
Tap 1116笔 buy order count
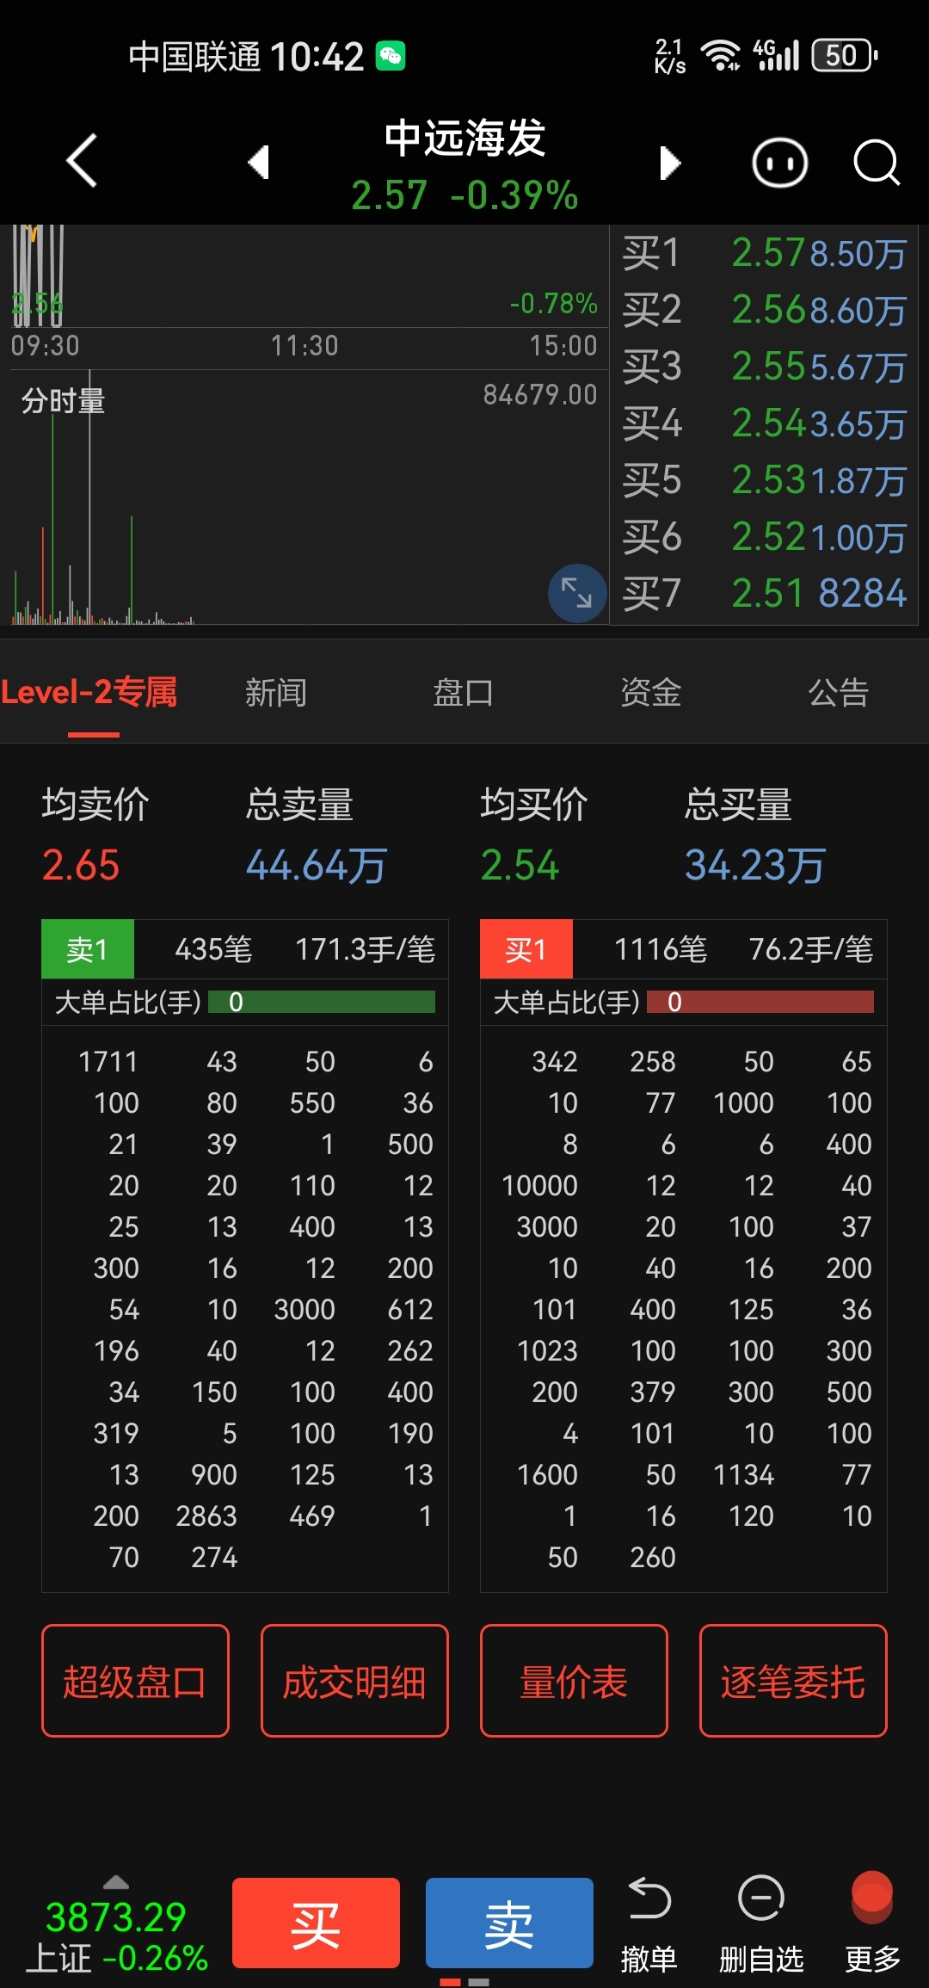[x=660, y=949]
